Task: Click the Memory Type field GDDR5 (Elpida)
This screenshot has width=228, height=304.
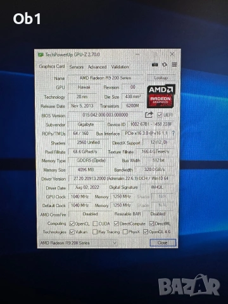Action: [x=91, y=160]
